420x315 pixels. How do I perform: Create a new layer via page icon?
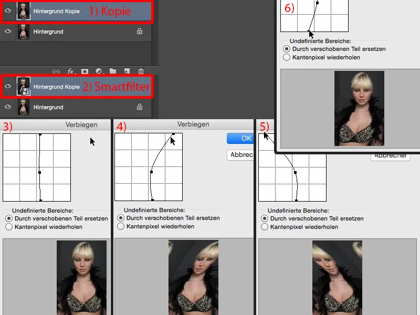127,71
